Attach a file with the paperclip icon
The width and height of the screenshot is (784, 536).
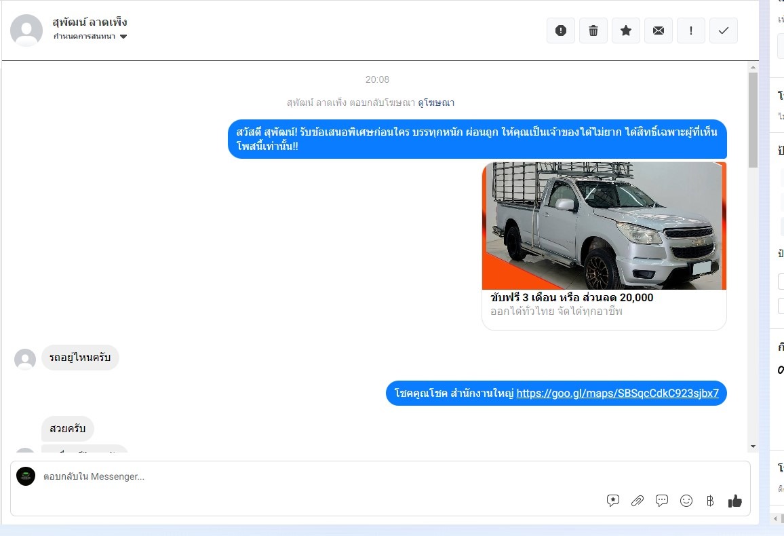point(637,501)
